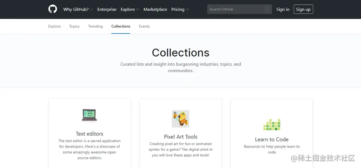Select the Collections tab

(x=121, y=26)
